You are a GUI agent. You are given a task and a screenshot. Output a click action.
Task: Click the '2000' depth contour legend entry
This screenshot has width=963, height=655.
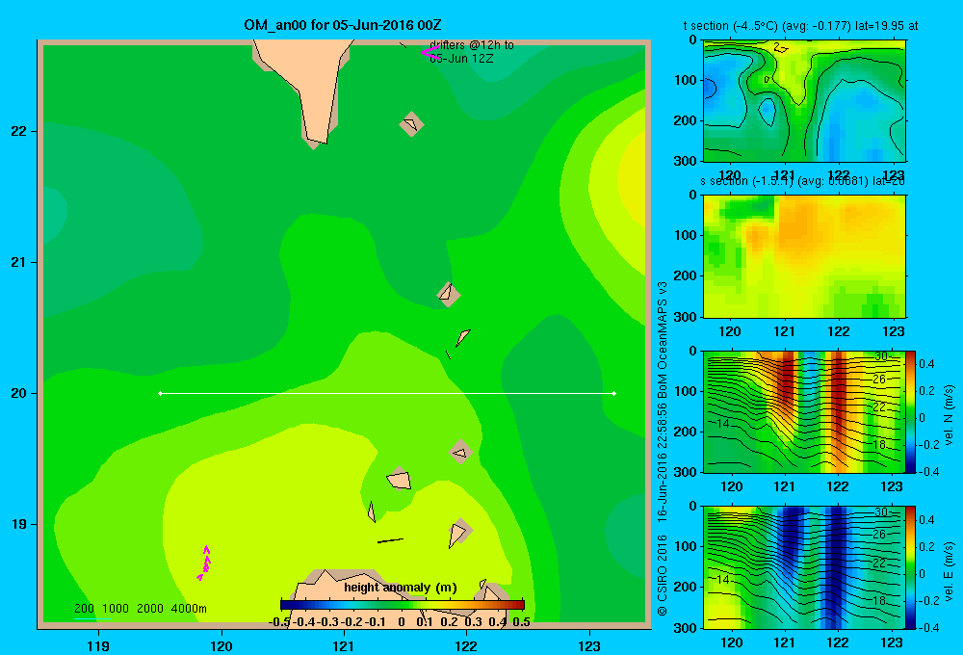click(150, 609)
